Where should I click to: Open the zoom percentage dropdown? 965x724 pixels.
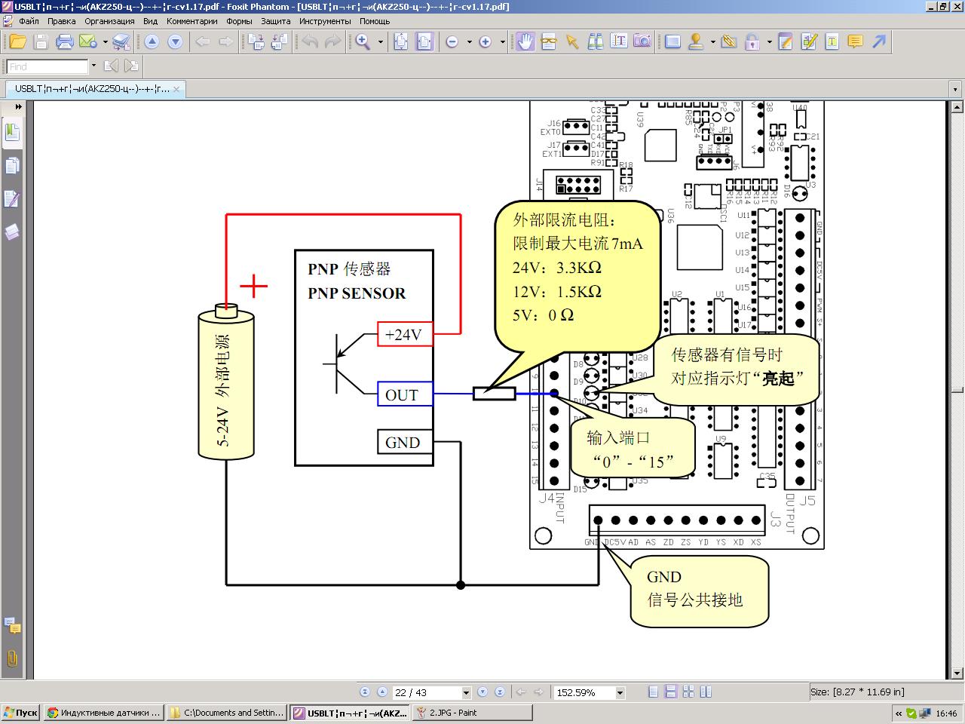coord(620,692)
